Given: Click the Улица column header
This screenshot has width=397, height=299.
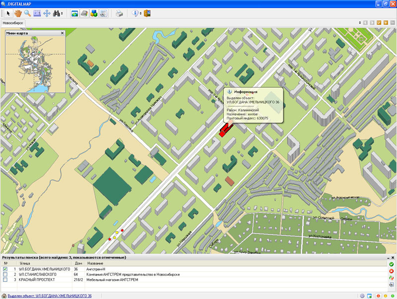Looking at the screenshot, I should pos(32,263).
